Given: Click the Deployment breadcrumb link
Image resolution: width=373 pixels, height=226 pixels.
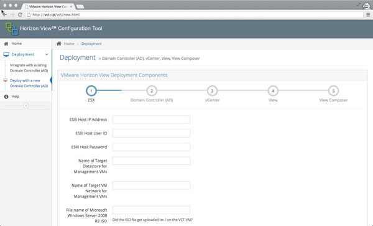Looking at the screenshot, I should coord(91,44).
